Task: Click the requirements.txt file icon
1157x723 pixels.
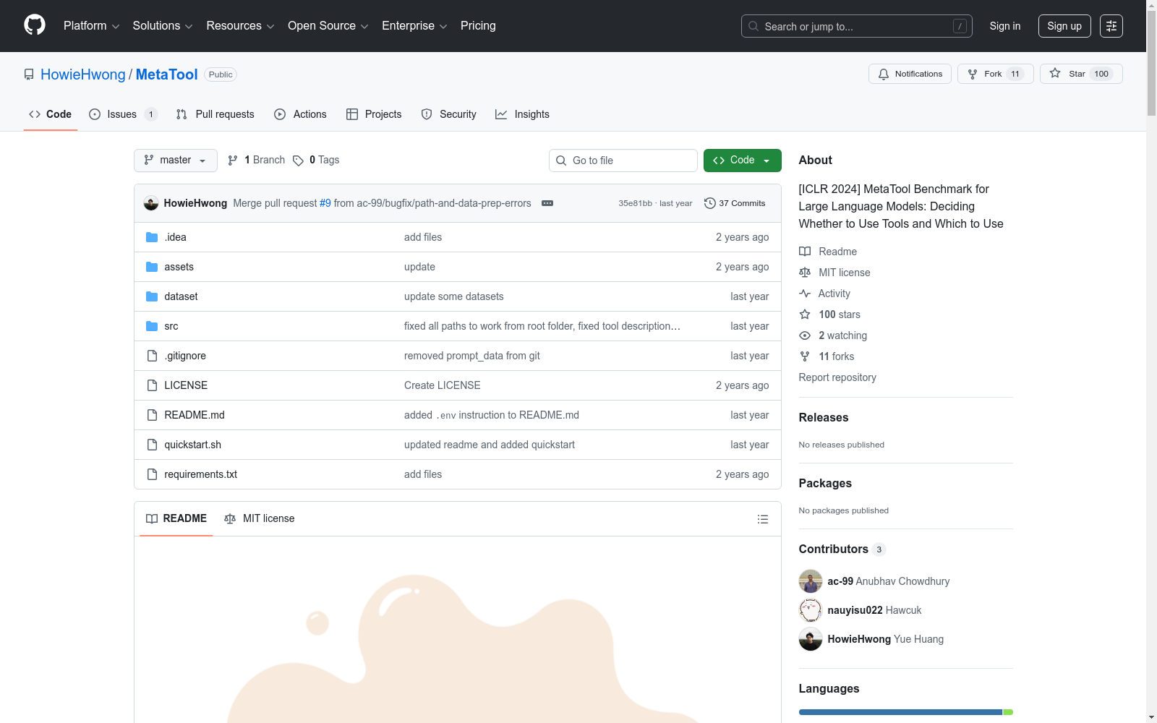Action: 152,474
